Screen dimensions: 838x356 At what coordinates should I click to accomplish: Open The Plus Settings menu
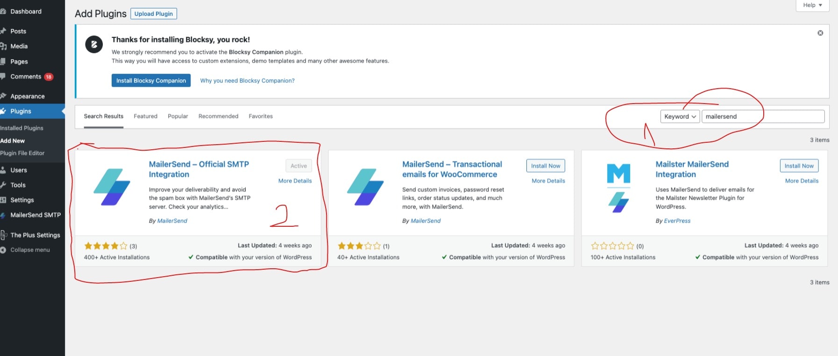click(x=35, y=235)
